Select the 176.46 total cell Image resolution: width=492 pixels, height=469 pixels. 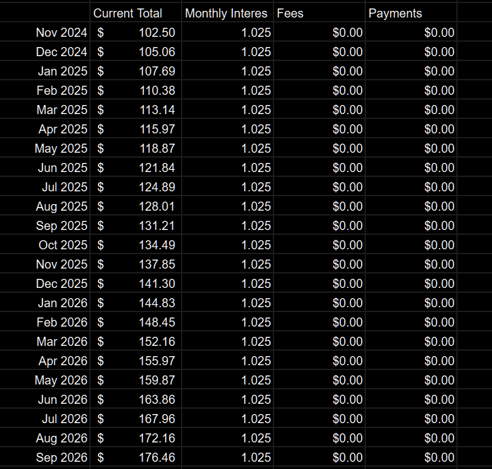click(x=136, y=458)
